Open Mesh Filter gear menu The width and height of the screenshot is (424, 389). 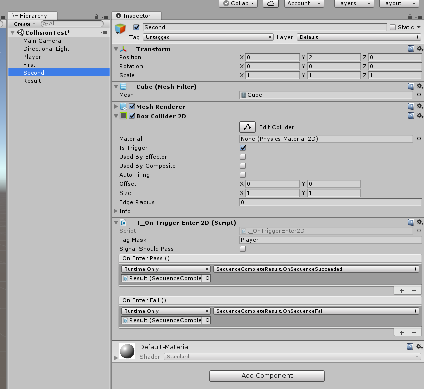419,86
